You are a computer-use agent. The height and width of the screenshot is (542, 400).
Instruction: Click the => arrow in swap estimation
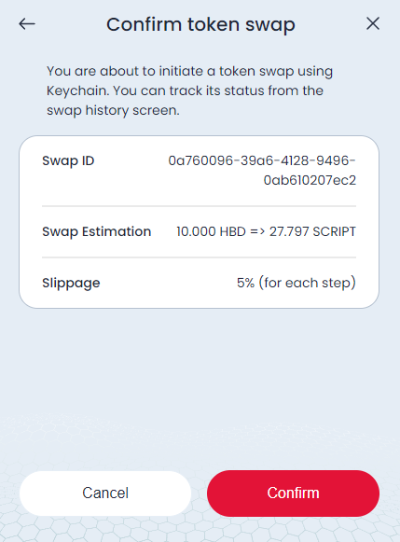[257, 231]
